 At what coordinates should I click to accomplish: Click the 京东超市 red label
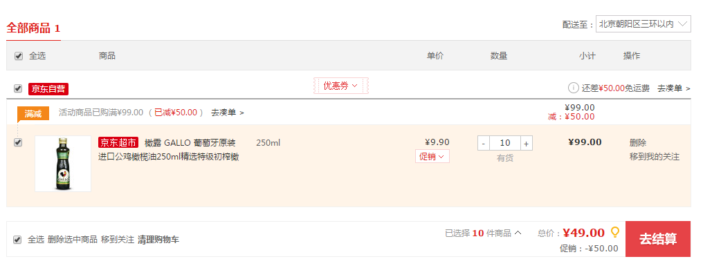(x=118, y=143)
